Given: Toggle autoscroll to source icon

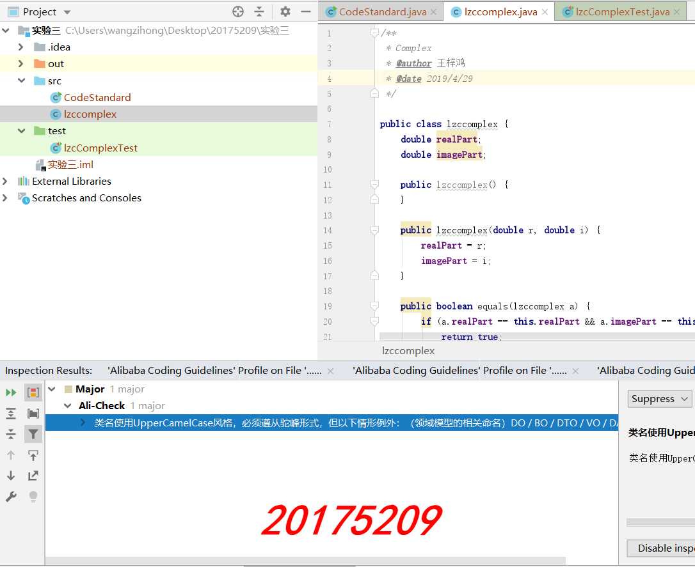Looking at the screenshot, I should 33,455.
